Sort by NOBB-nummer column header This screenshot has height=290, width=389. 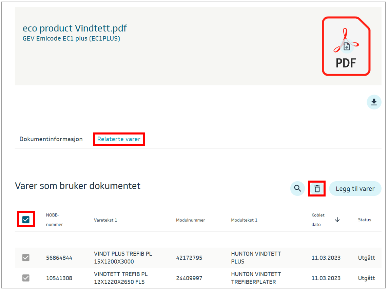point(54,220)
